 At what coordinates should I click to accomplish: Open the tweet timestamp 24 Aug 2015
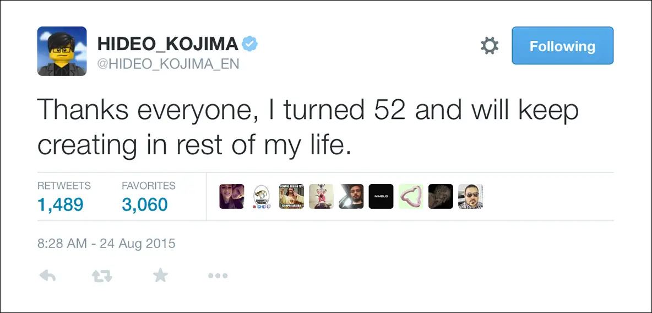[106, 243]
